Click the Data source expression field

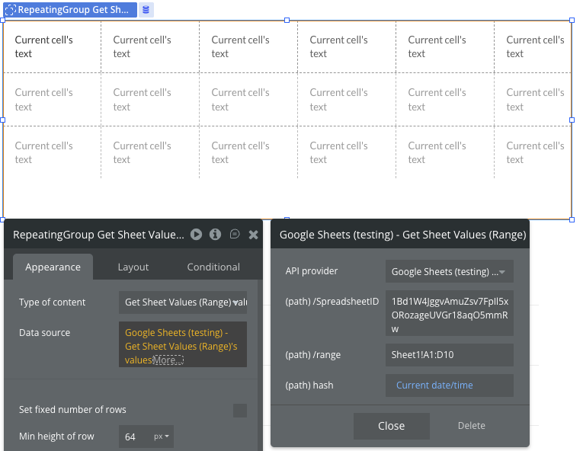pos(182,345)
